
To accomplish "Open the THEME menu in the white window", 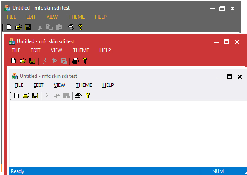I will point(84,85).
